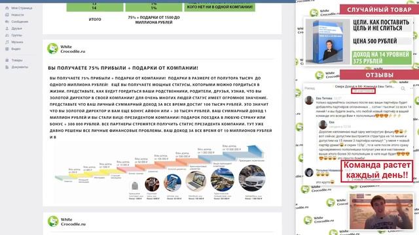Click the webcam video of the presenter

(381, 211)
